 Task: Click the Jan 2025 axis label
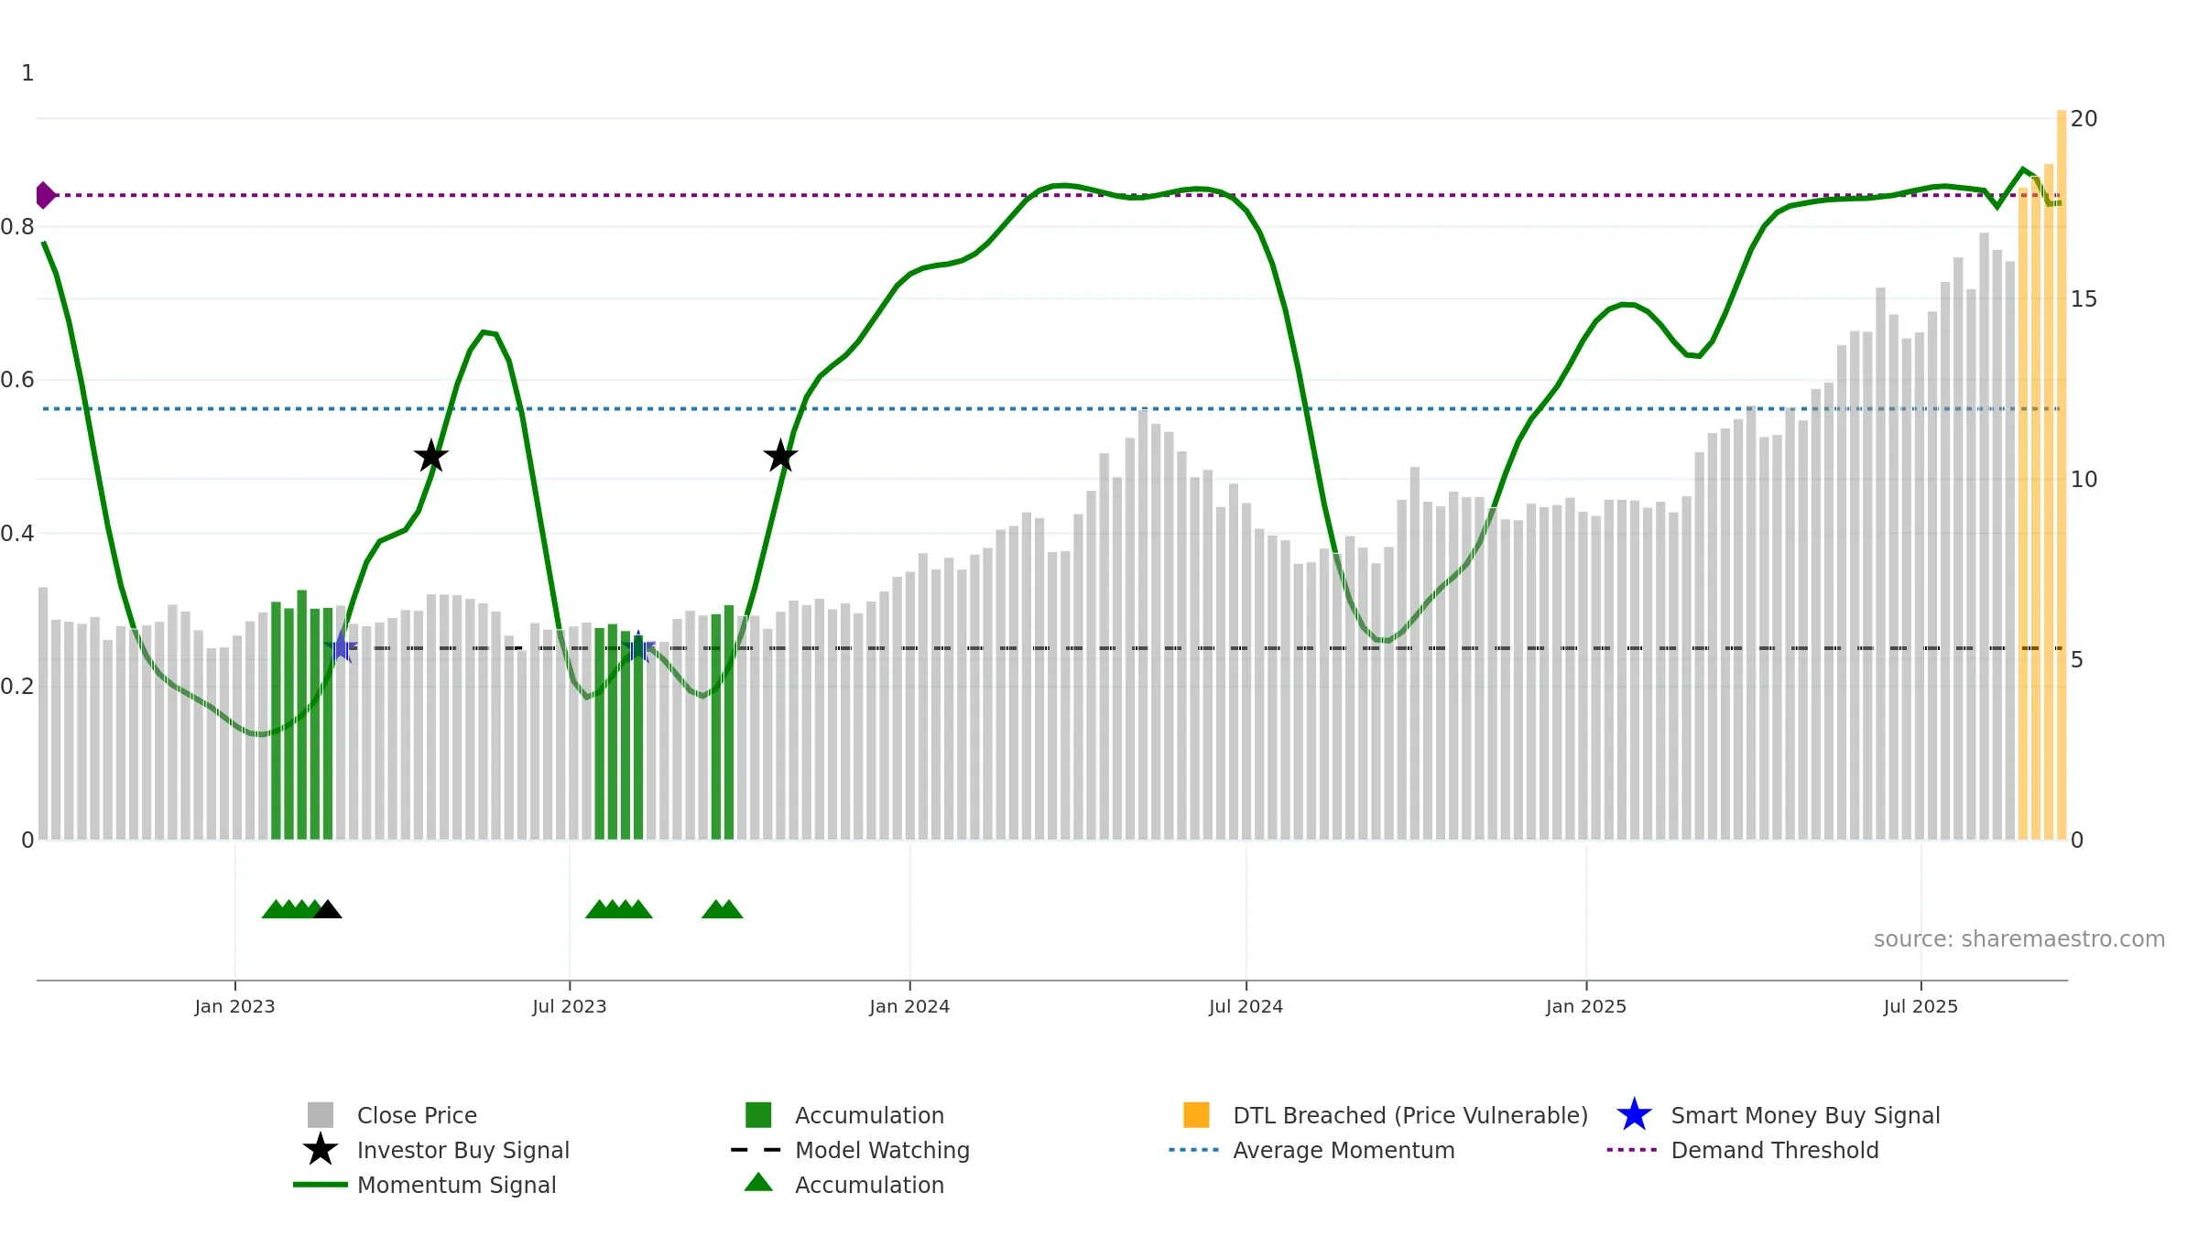1586,1007
